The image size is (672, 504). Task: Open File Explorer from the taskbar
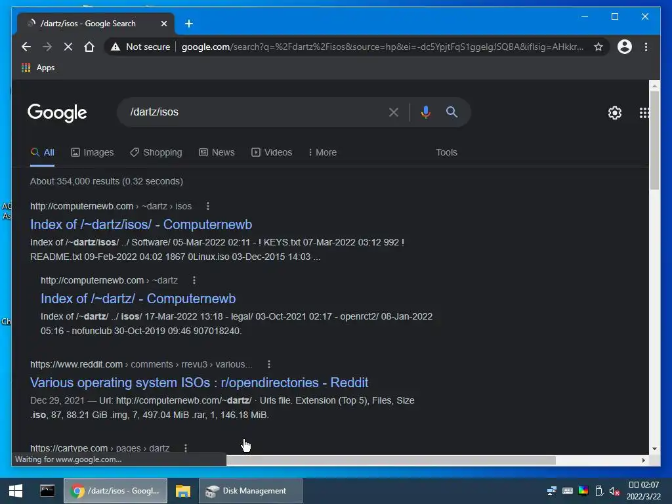click(183, 491)
